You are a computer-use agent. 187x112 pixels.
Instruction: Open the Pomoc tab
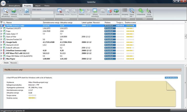[x=47, y=6]
